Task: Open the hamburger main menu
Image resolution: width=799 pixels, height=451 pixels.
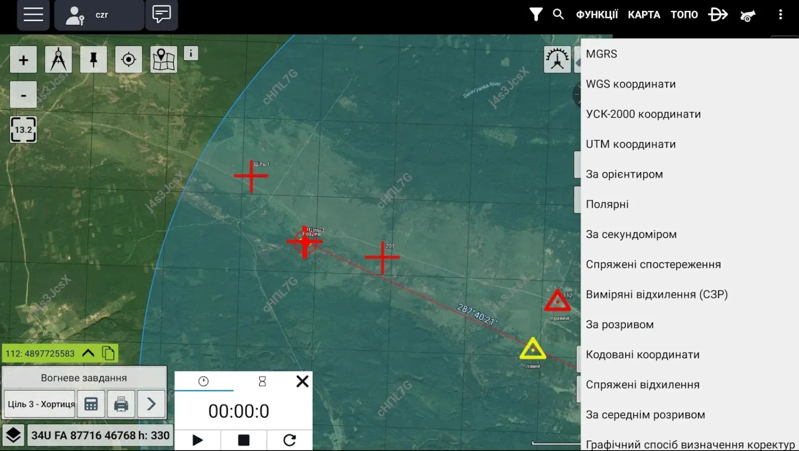Action: click(34, 15)
